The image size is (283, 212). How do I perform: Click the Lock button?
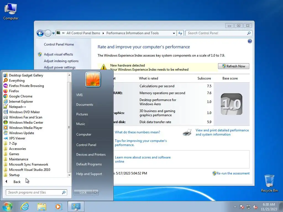[83, 192]
